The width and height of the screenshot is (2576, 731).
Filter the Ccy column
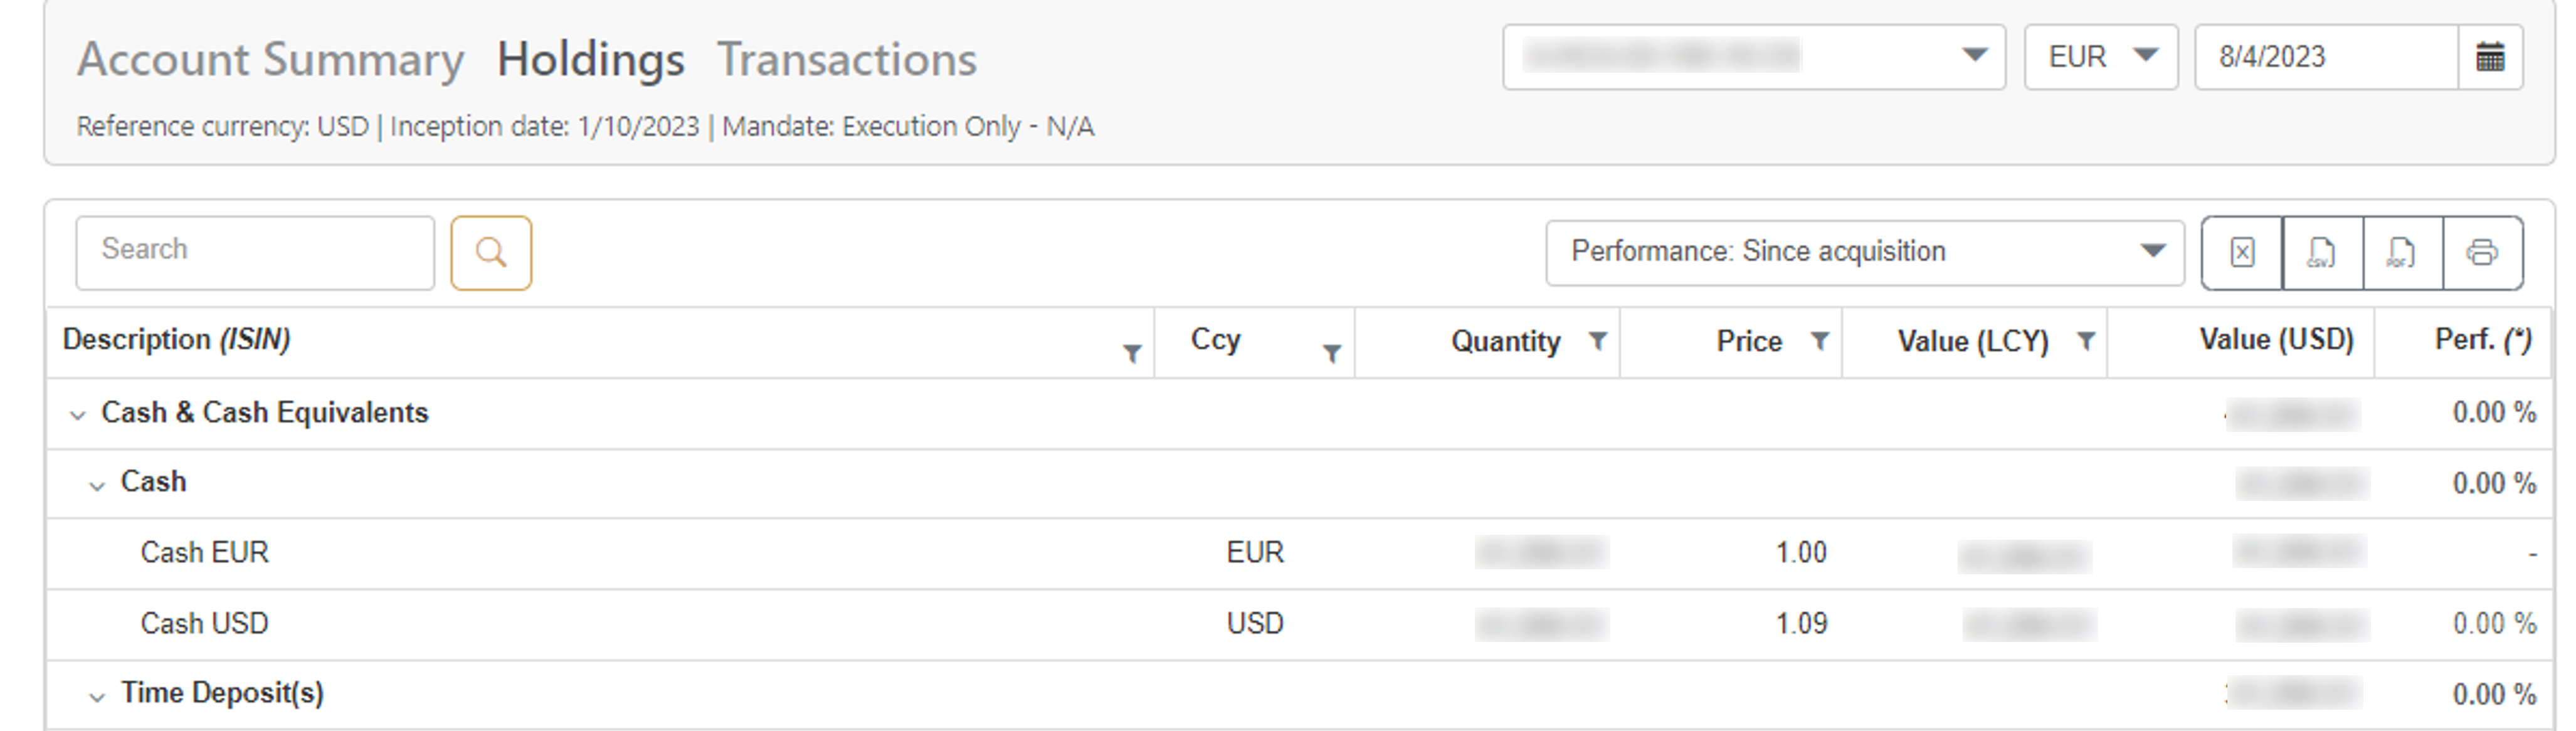click(x=1331, y=353)
